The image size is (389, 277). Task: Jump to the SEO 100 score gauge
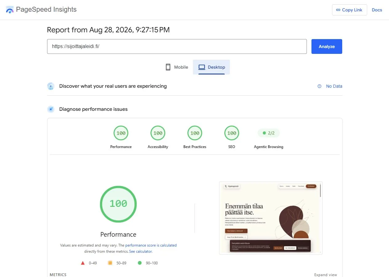[x=232, y=133]
